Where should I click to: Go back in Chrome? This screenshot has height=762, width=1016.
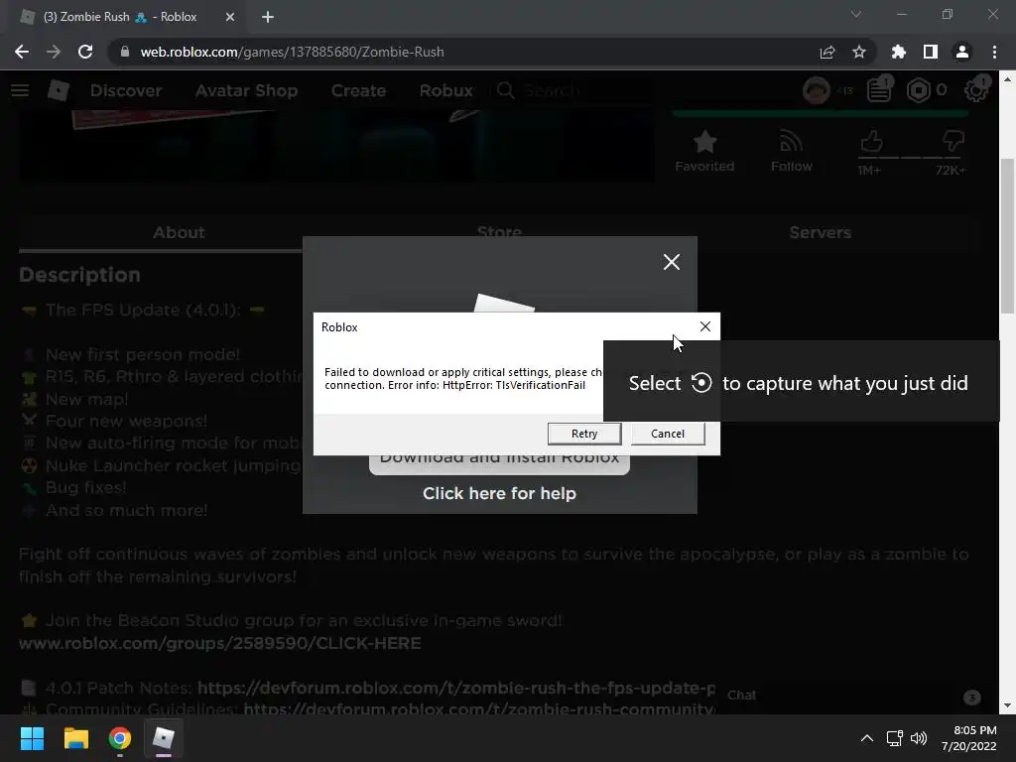[22, 52]
